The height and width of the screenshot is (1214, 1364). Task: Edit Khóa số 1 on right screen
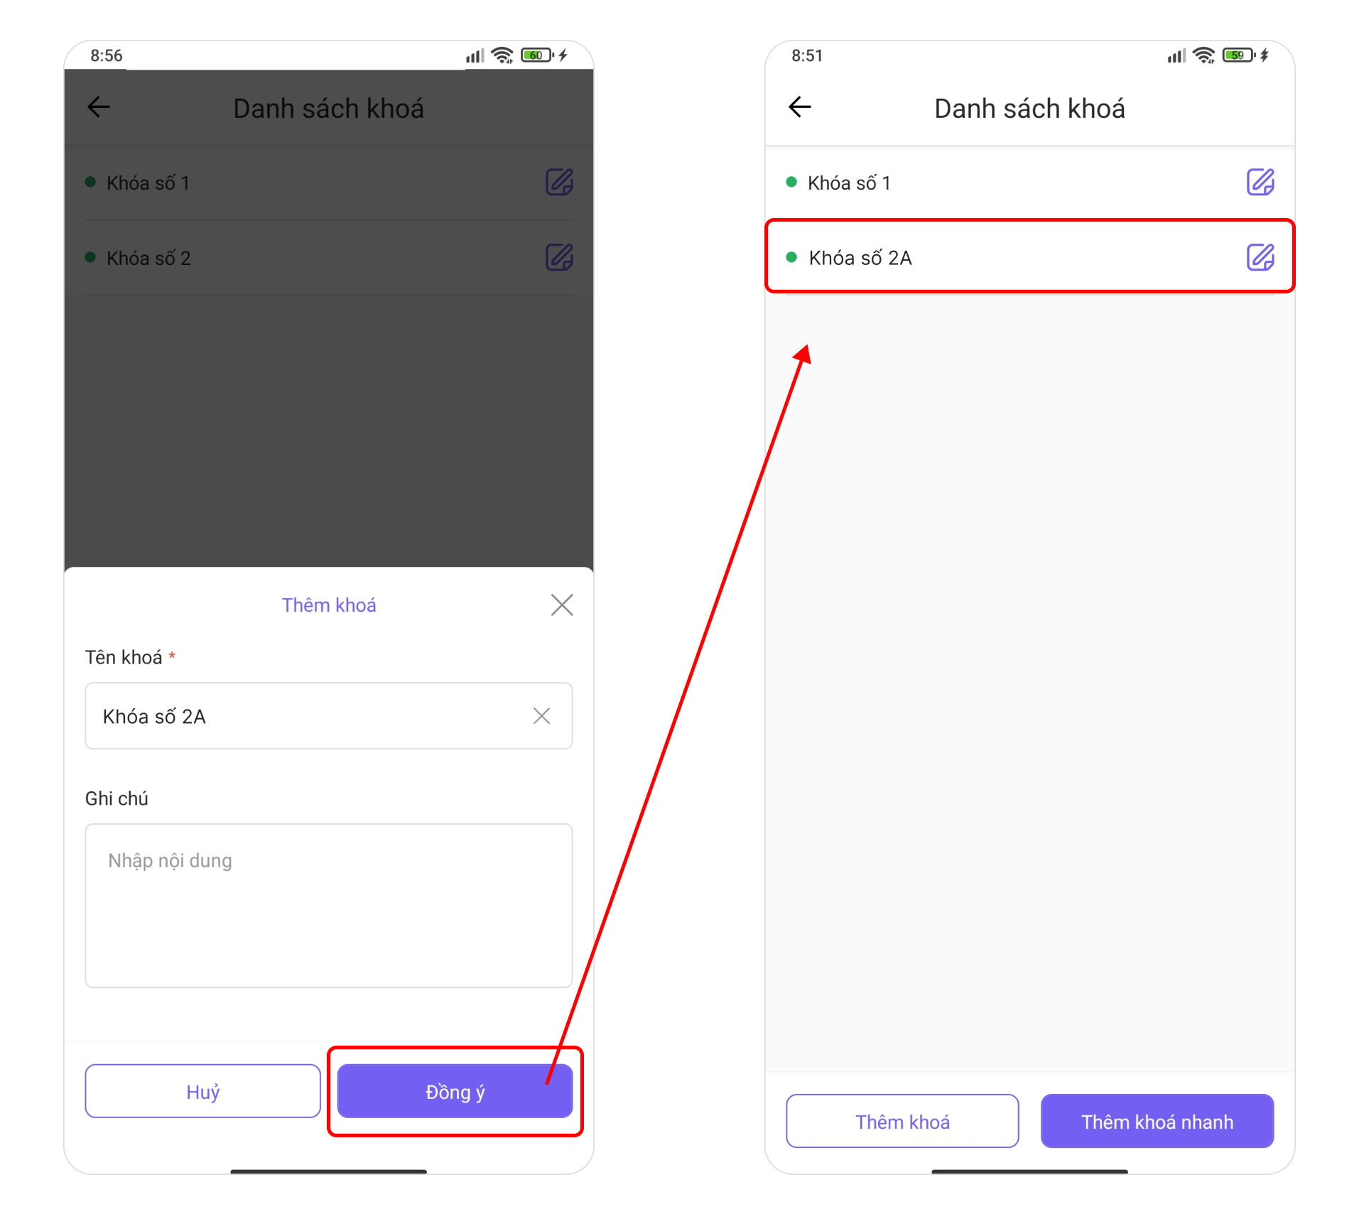pyautogui.click(x=1260, y=182)
